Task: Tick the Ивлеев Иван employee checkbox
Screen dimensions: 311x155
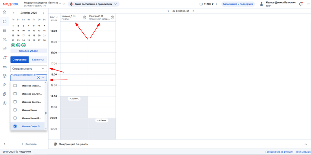Action: 15,118
